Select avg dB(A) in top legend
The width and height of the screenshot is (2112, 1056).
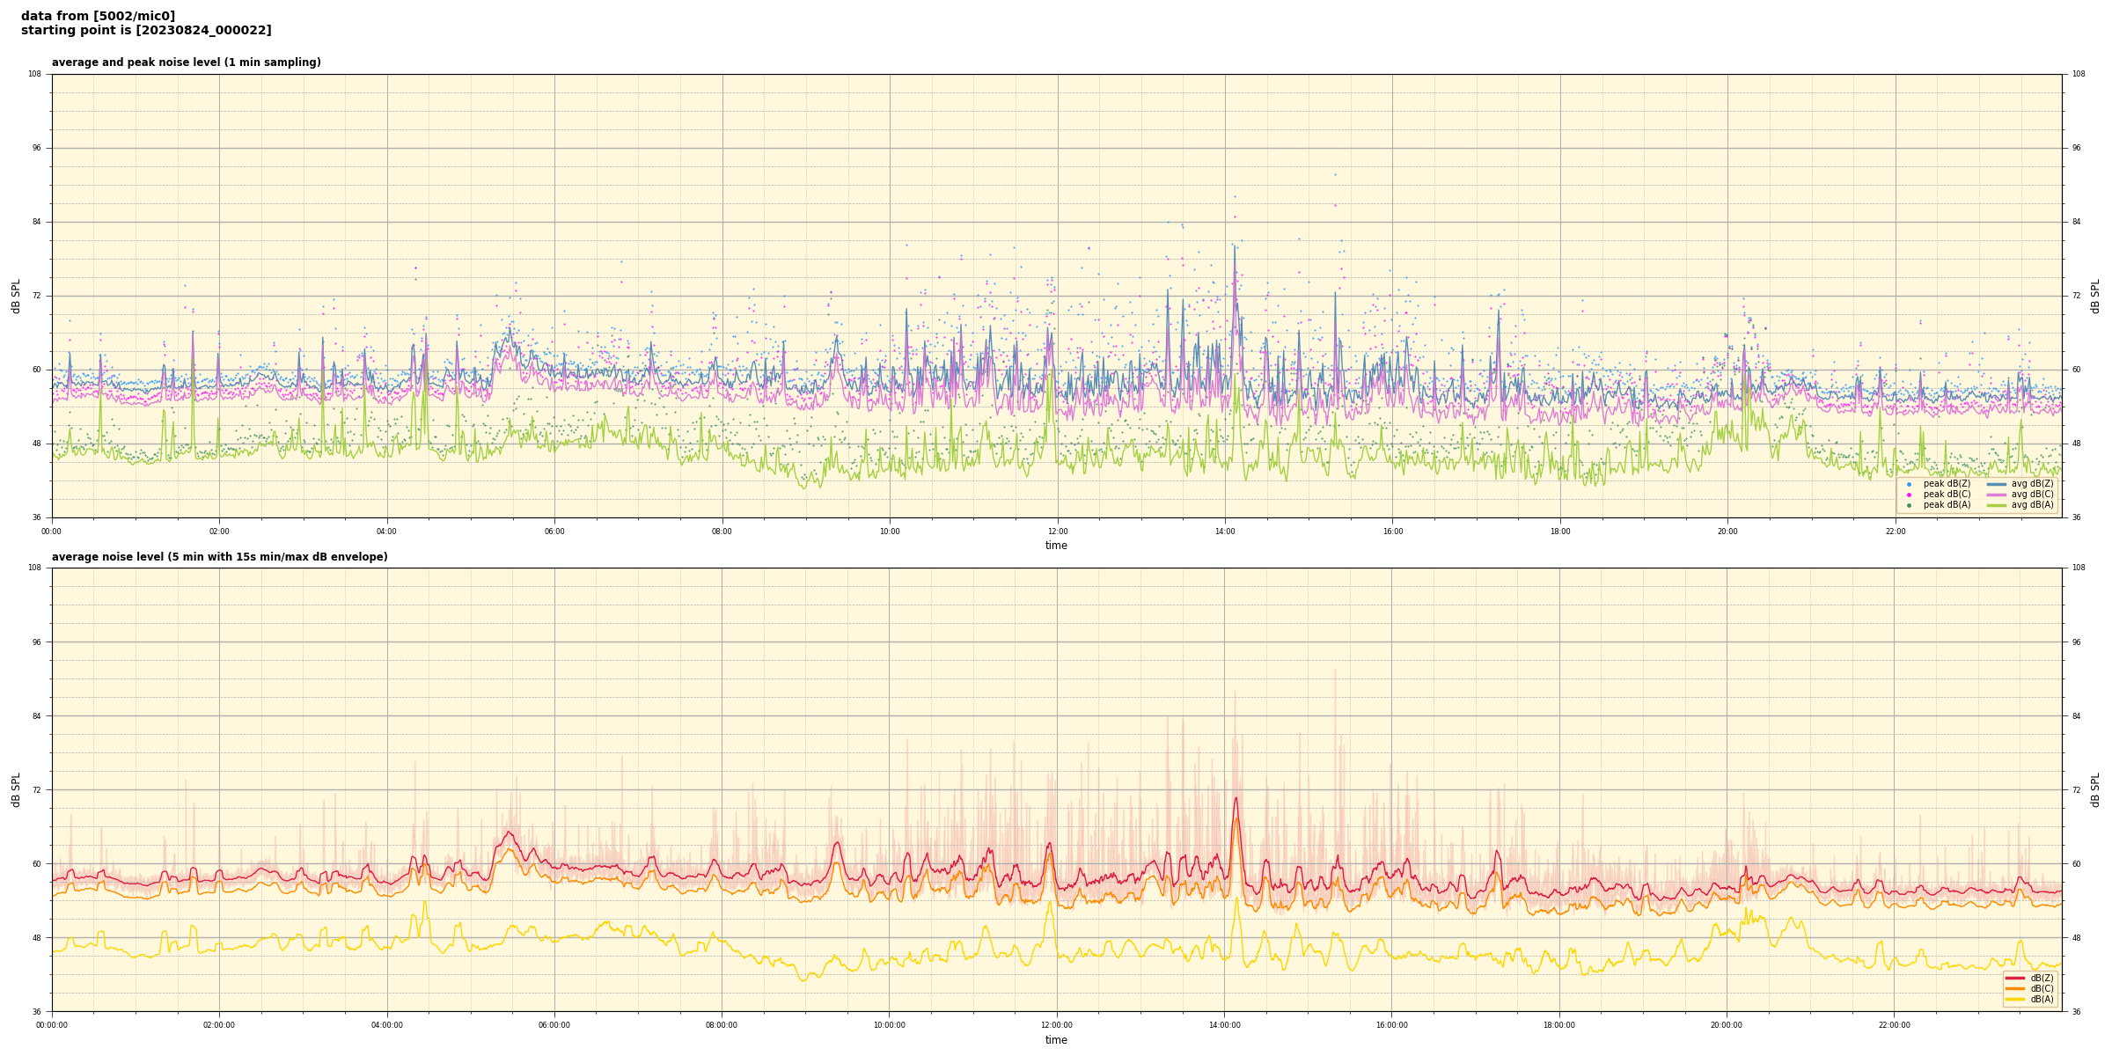(x=1996, y=505)
